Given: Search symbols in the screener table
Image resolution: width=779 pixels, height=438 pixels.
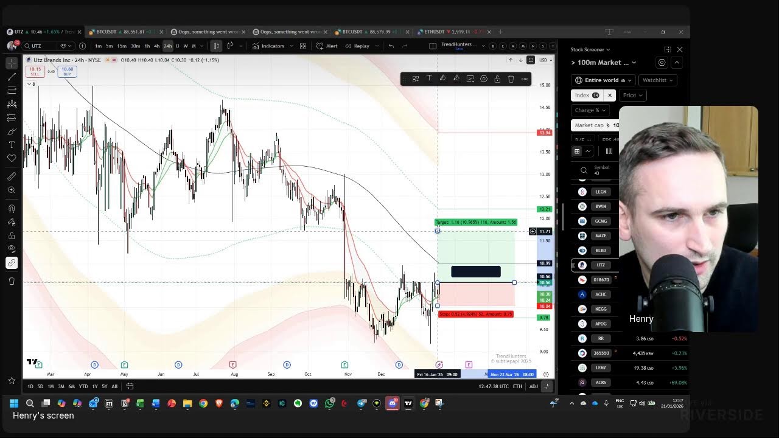Looking at the screenshot, I should point(584,170).
